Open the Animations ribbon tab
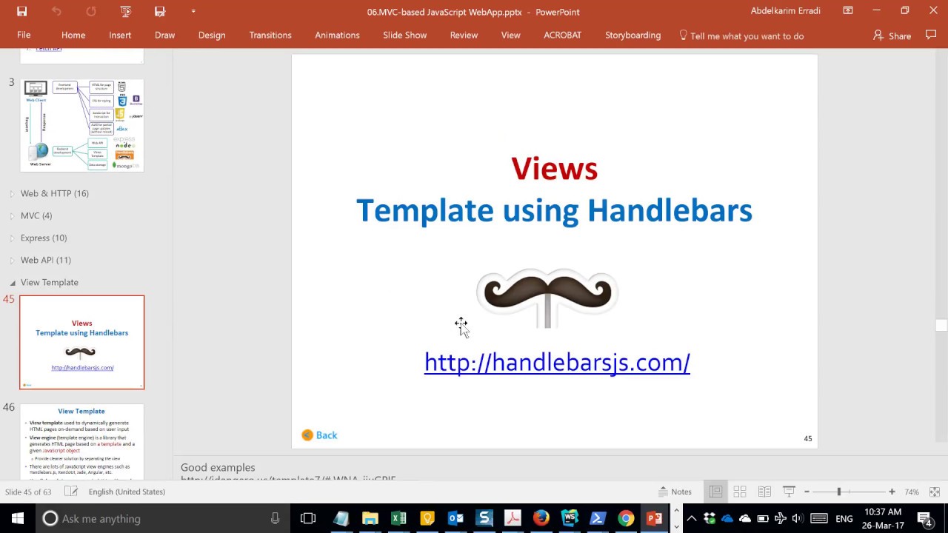Screen dimensions: 948x533 tap(337, 35)
